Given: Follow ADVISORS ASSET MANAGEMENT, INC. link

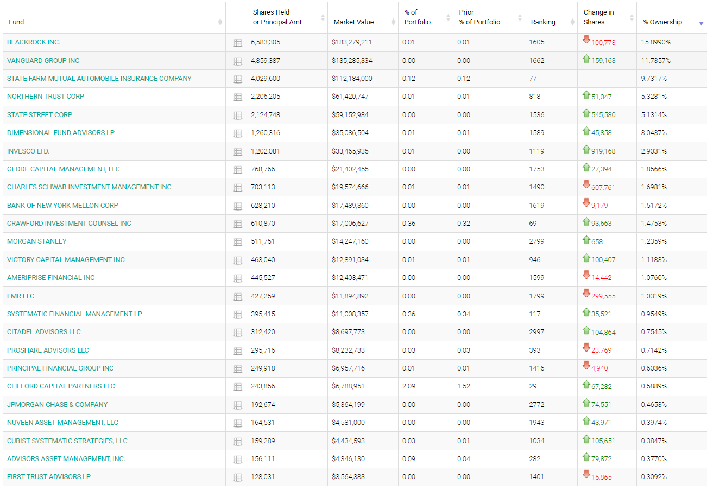Looking at the screenshot, I should pyautogui.click(x=66, y=459).
